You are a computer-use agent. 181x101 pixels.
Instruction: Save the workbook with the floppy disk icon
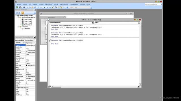[24, 8]
